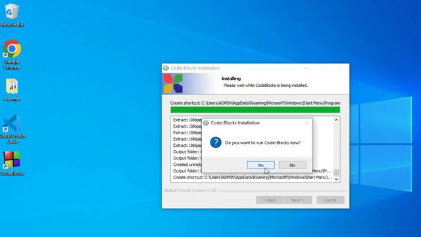421x237 pixels.
Task: Click the 'Installing' header text
Action: point(231,78)
